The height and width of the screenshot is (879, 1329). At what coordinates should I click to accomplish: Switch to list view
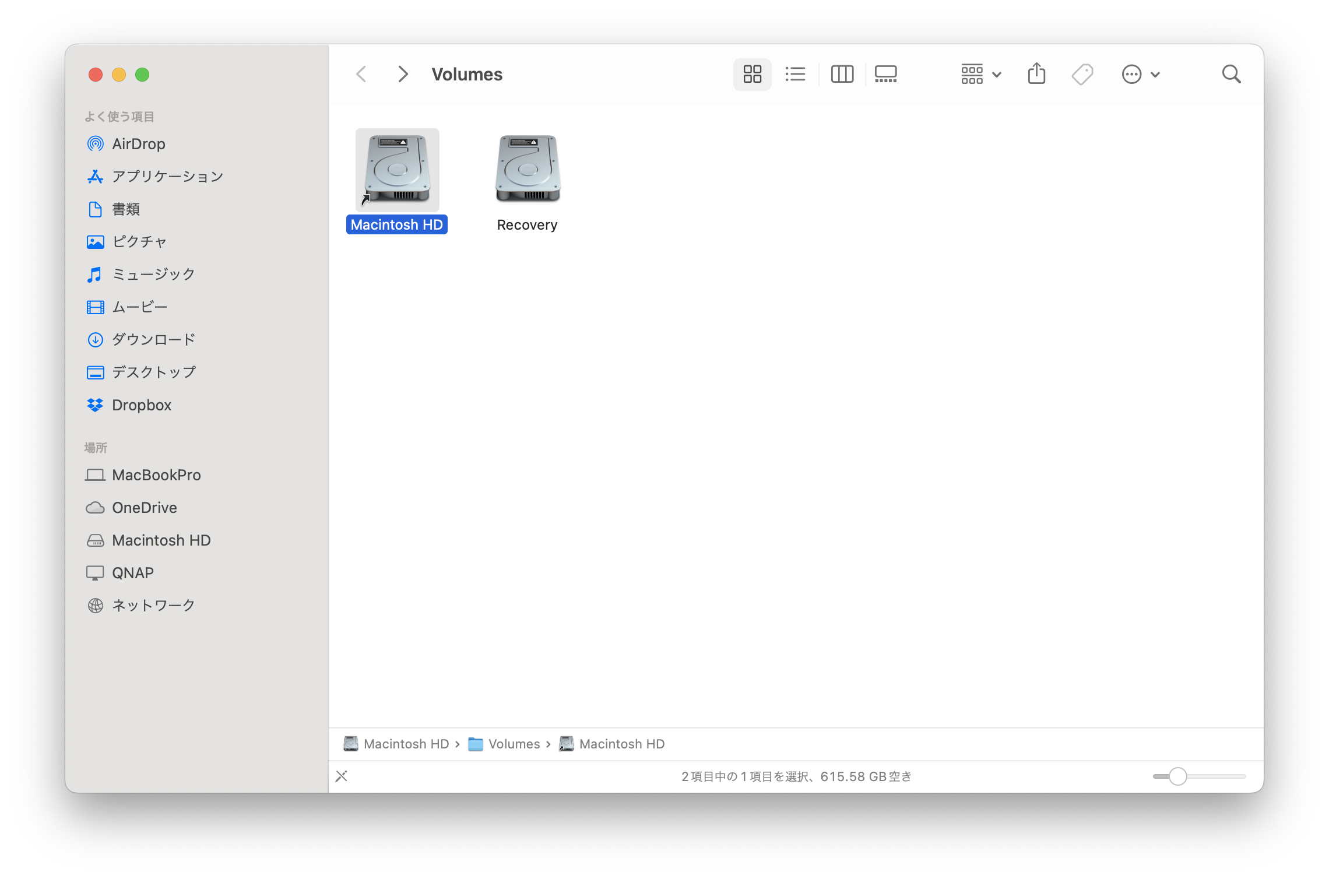click(795, 74)
